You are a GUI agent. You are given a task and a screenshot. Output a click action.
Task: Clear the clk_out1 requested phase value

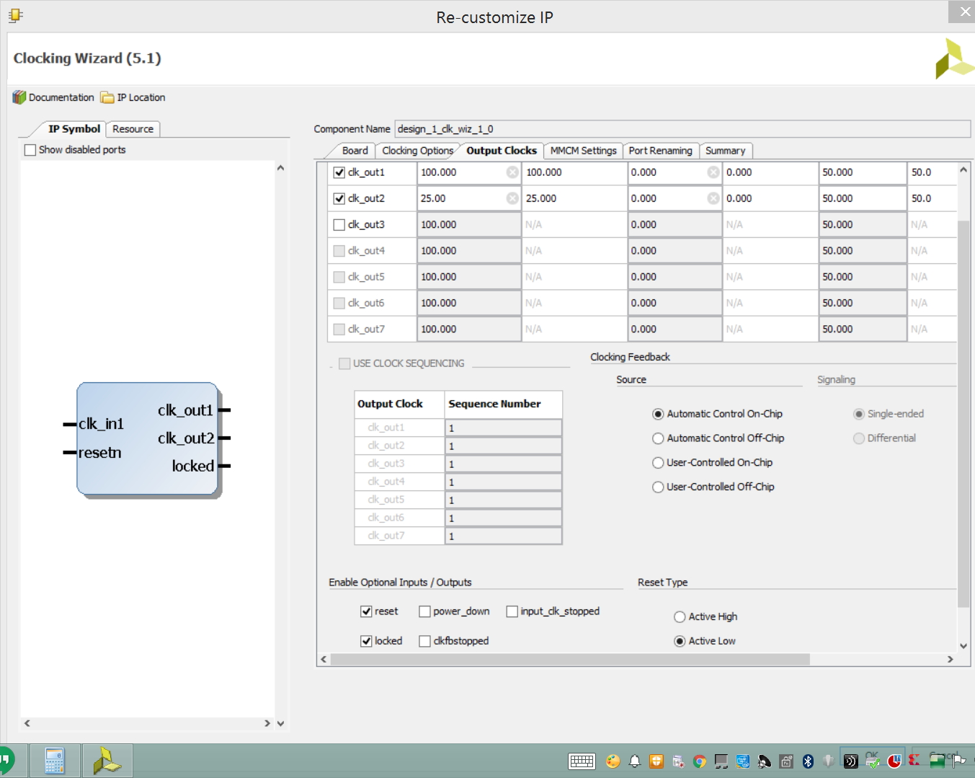click(713, 172)
